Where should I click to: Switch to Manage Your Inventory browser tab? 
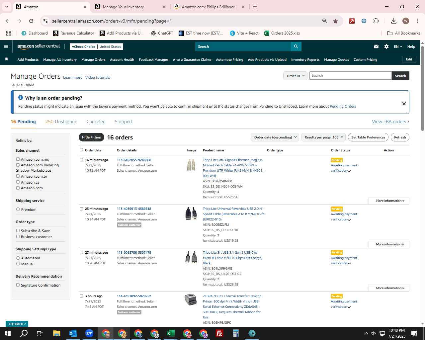point(129,7)
